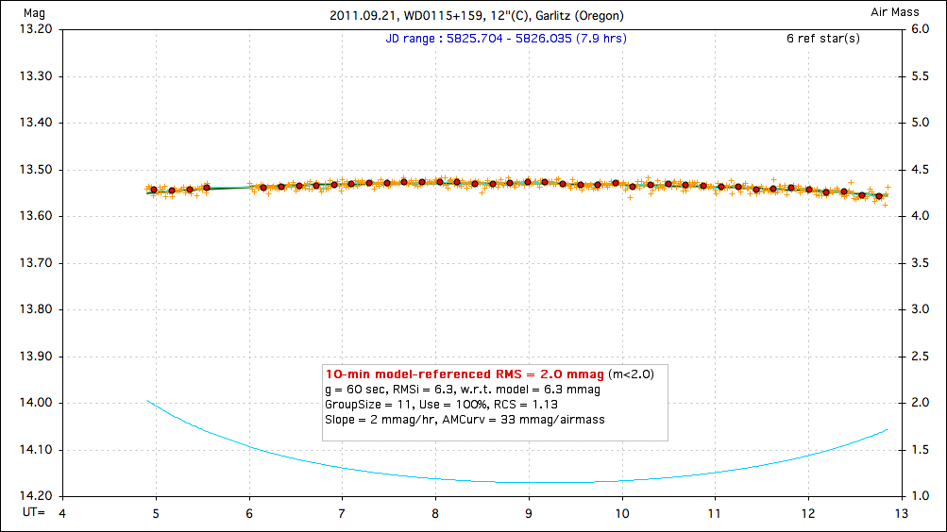Click the rightmost red data point
The width and height of the screenshot is (947, 532).
click(x=879, y=196)
